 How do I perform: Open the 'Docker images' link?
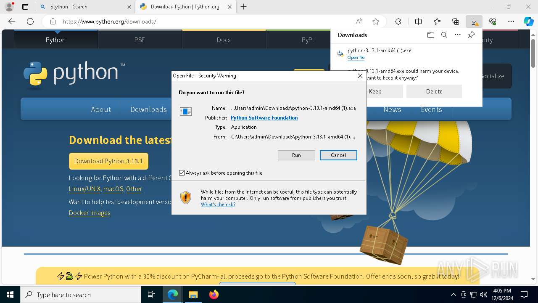(x=90, y=213)
